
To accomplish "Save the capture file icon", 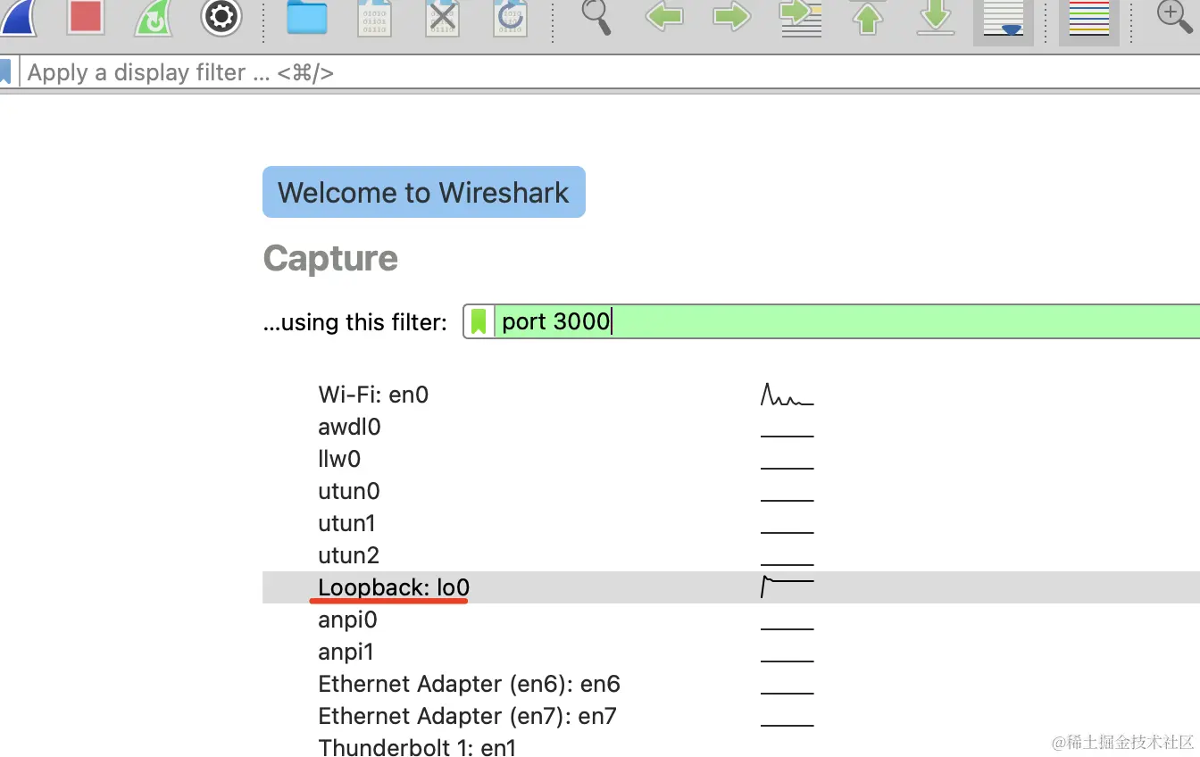I will [x=374, y=18].
